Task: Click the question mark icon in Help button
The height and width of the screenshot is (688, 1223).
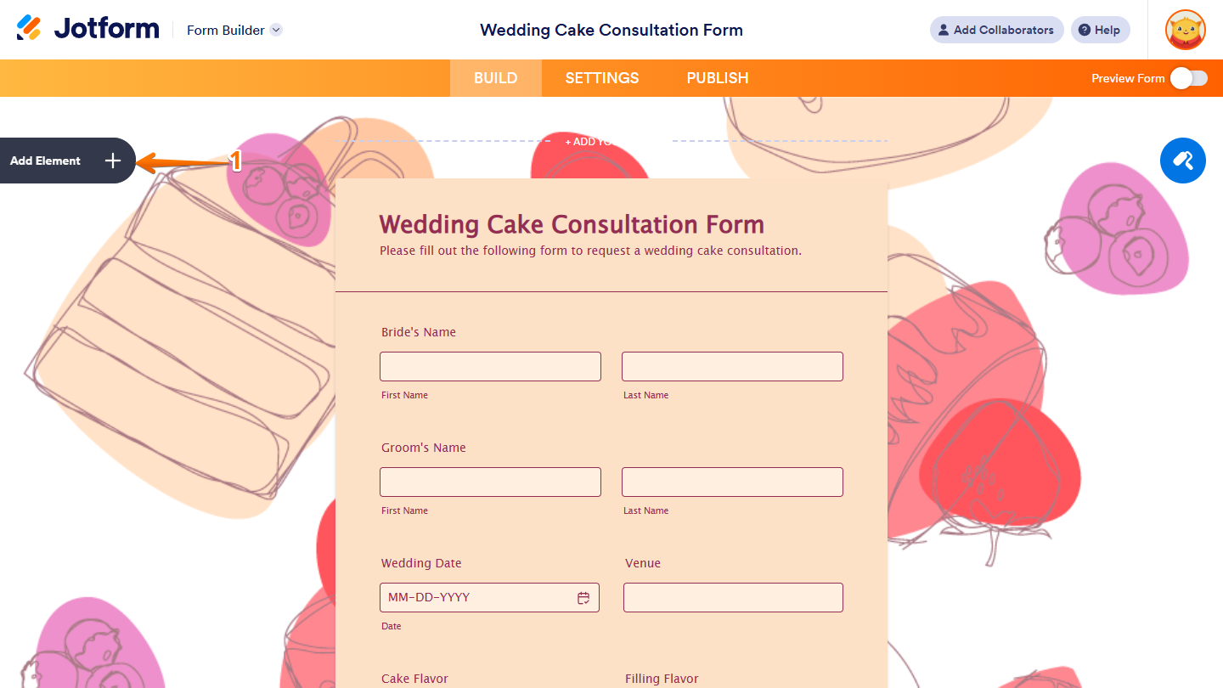Action: tap(1085, 30)
